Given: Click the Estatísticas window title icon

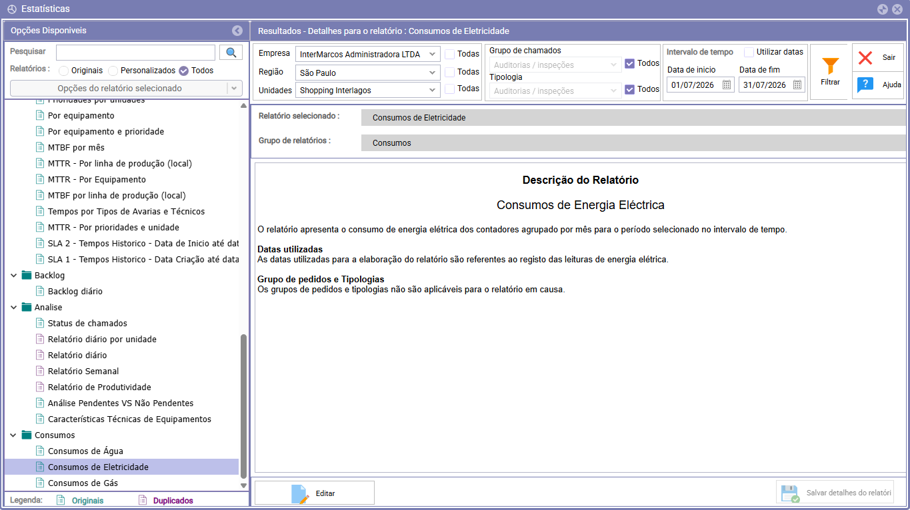Looking at the screenshot, I should 11,9.
